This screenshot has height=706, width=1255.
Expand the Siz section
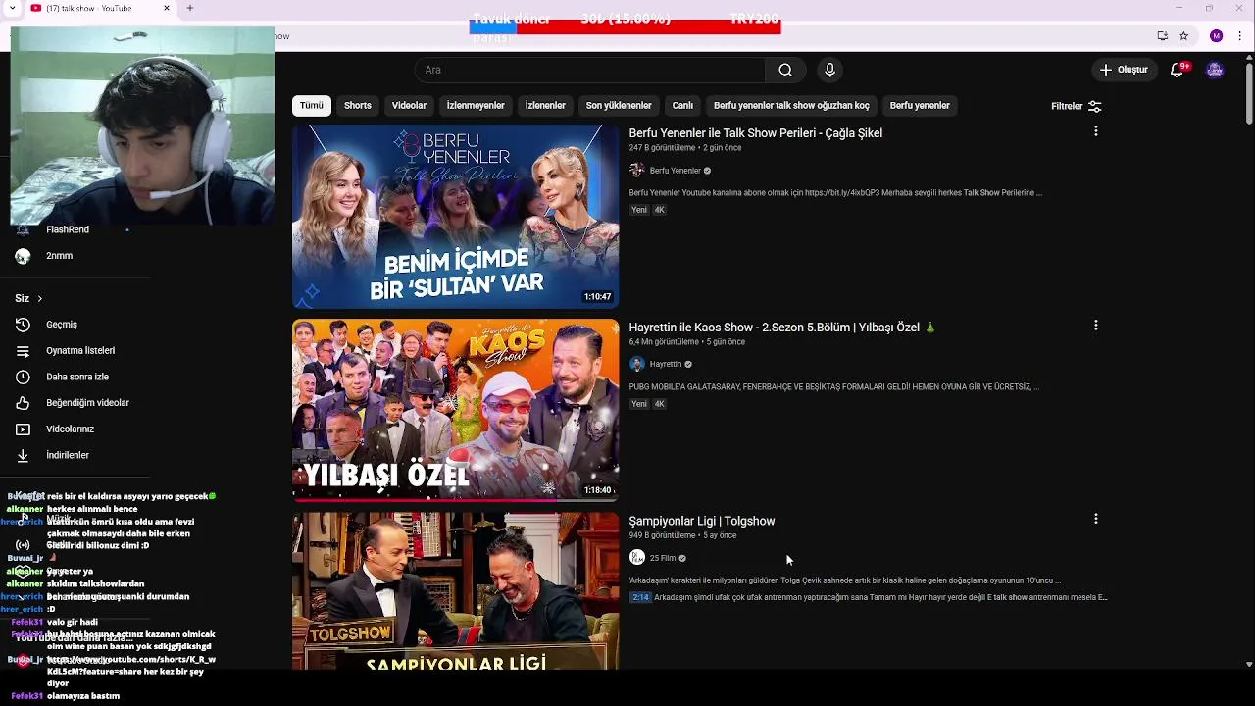coord(28,298)
